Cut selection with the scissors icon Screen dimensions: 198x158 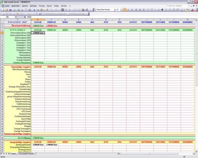click(x=34, y=10)
